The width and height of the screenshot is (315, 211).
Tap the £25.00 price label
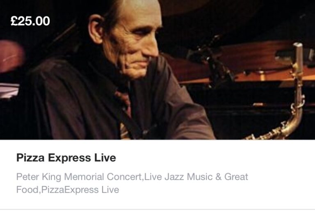click(x=30, y=21)
